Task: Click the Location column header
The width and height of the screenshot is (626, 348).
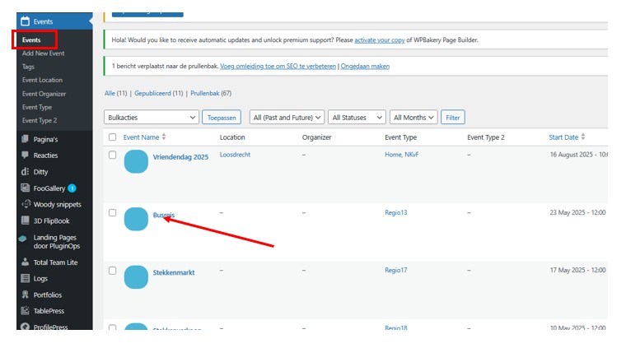Action: 232,137
